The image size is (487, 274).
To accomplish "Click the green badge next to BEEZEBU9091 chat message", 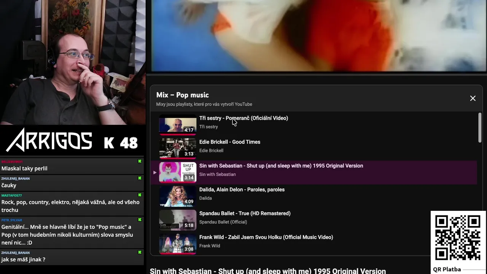I will pyautogui.click(x=140, y=161).
